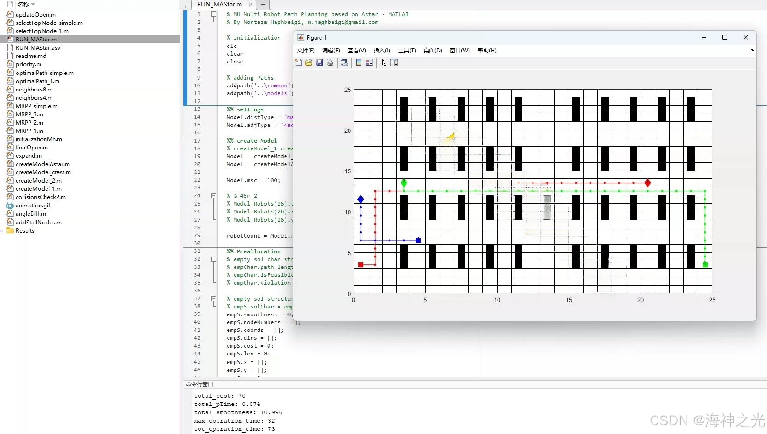The image size is (767, 434).
Task: Click the blue square goal marker in plot
Action: [418, 240]
